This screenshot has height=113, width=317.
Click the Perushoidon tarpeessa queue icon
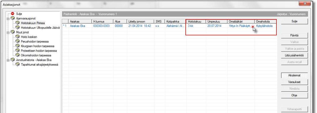18,41
